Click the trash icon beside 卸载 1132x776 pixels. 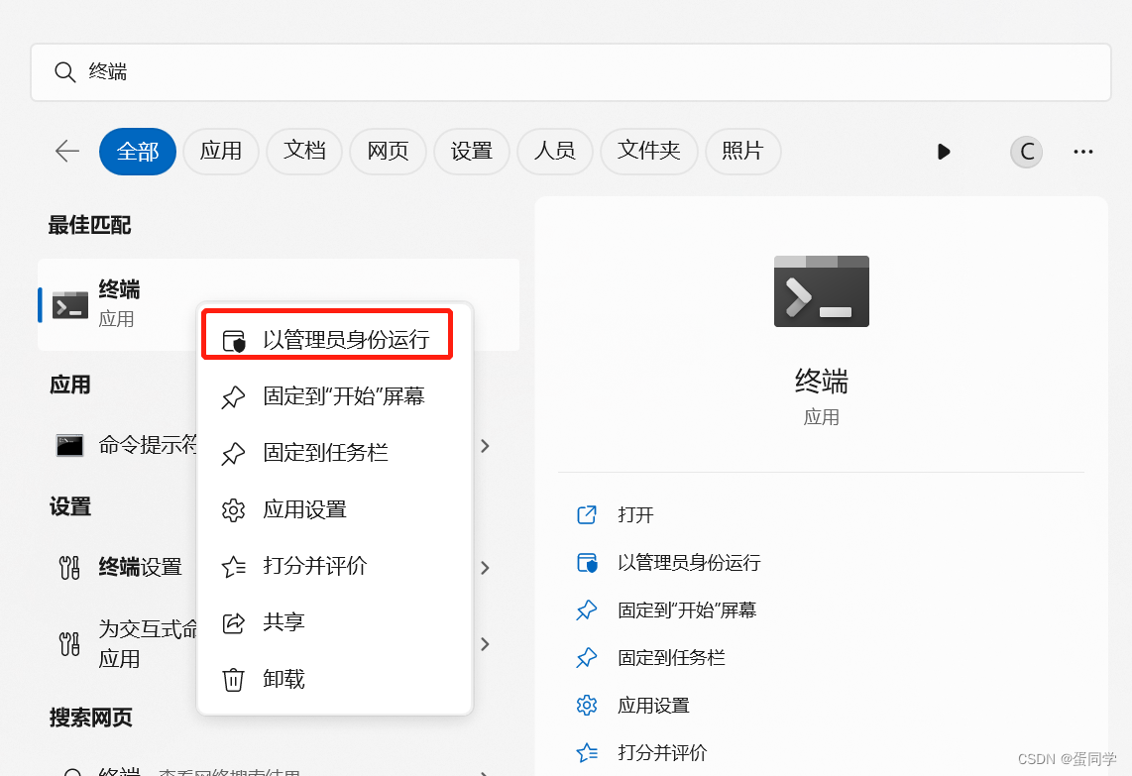pyautogui.click(x=234, y=679)
